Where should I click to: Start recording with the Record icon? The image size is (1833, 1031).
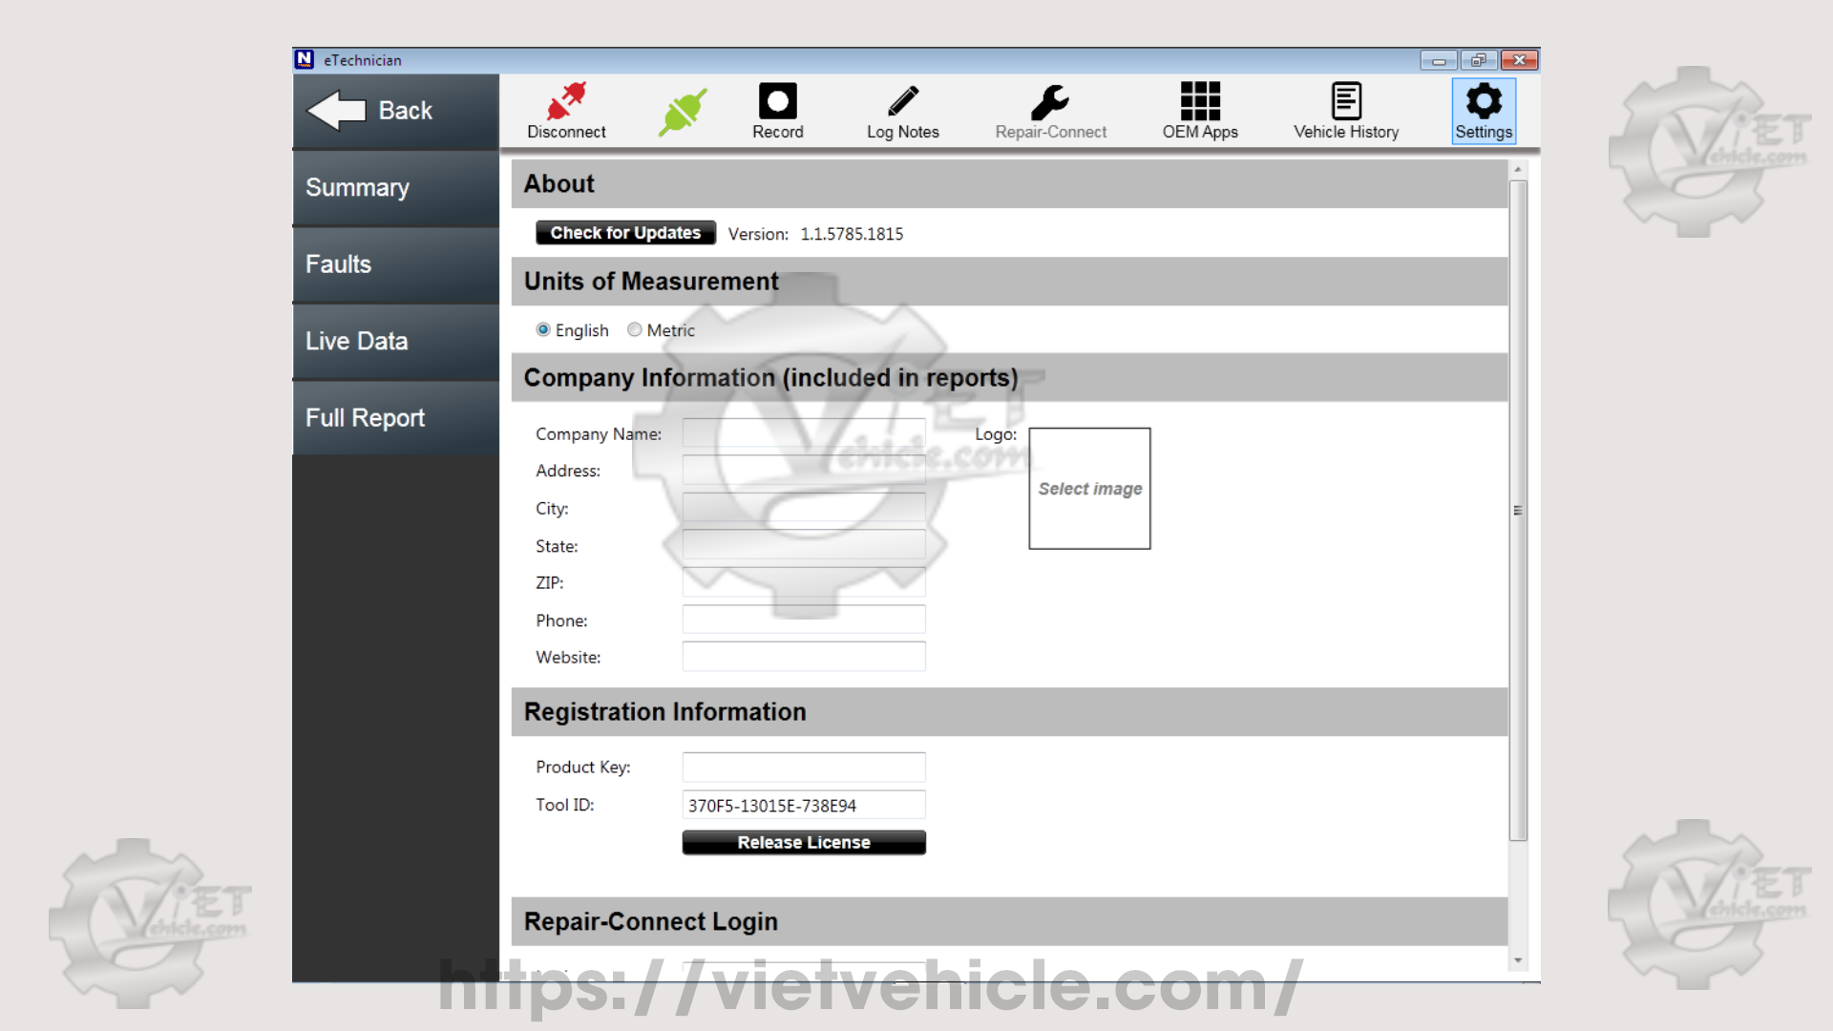[777, 102]
